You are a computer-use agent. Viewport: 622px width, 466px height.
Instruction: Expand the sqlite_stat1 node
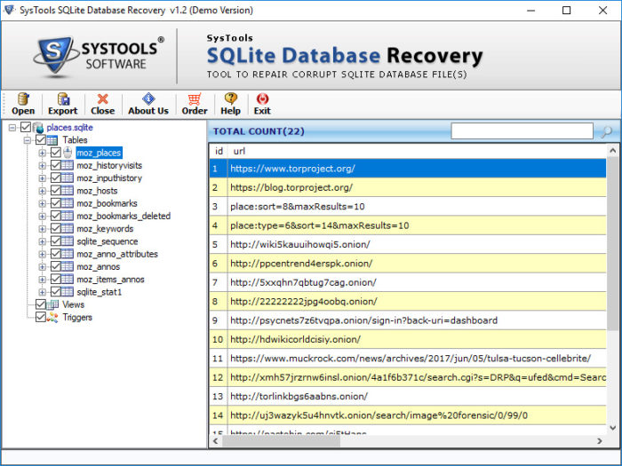coord(42,292)
